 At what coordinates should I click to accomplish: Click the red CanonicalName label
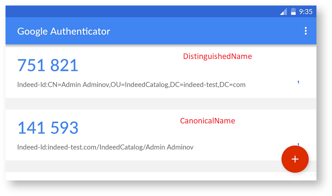[207, 121]
